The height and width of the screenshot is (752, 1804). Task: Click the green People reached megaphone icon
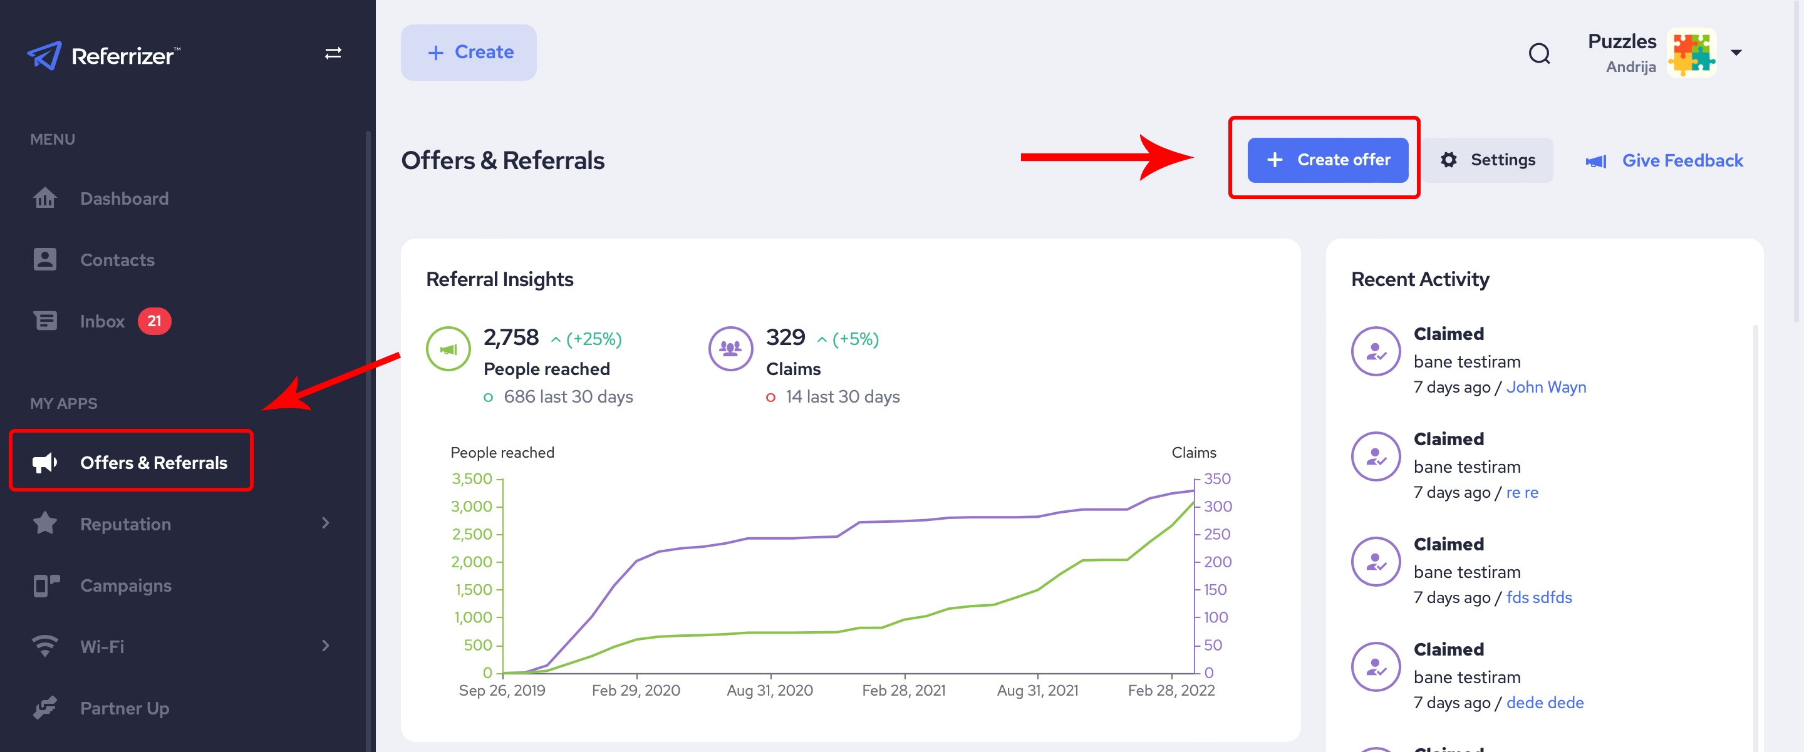click(448, 349)
